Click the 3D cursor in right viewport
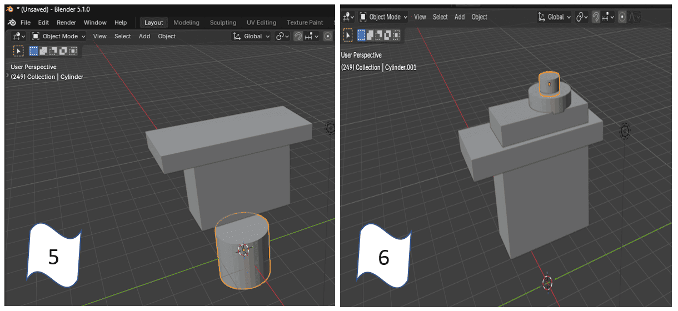The width and height of the screenshot is (678, 311). click(x=547, y=282)
